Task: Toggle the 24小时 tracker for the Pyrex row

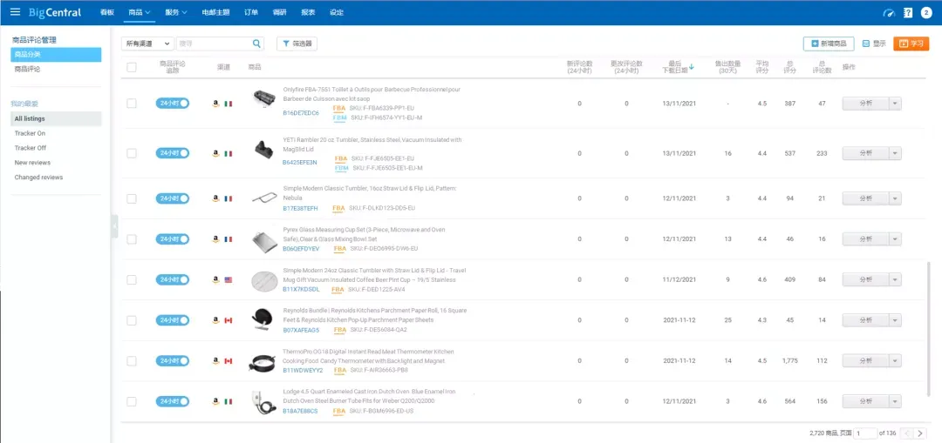Action: (x=173, y=239)
